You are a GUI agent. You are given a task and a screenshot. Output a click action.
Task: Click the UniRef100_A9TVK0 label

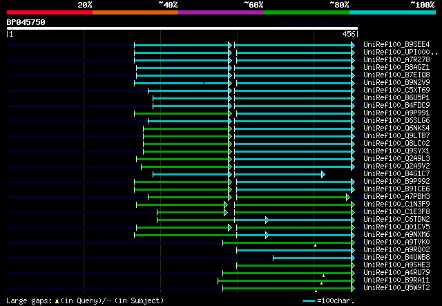[396, 242]
